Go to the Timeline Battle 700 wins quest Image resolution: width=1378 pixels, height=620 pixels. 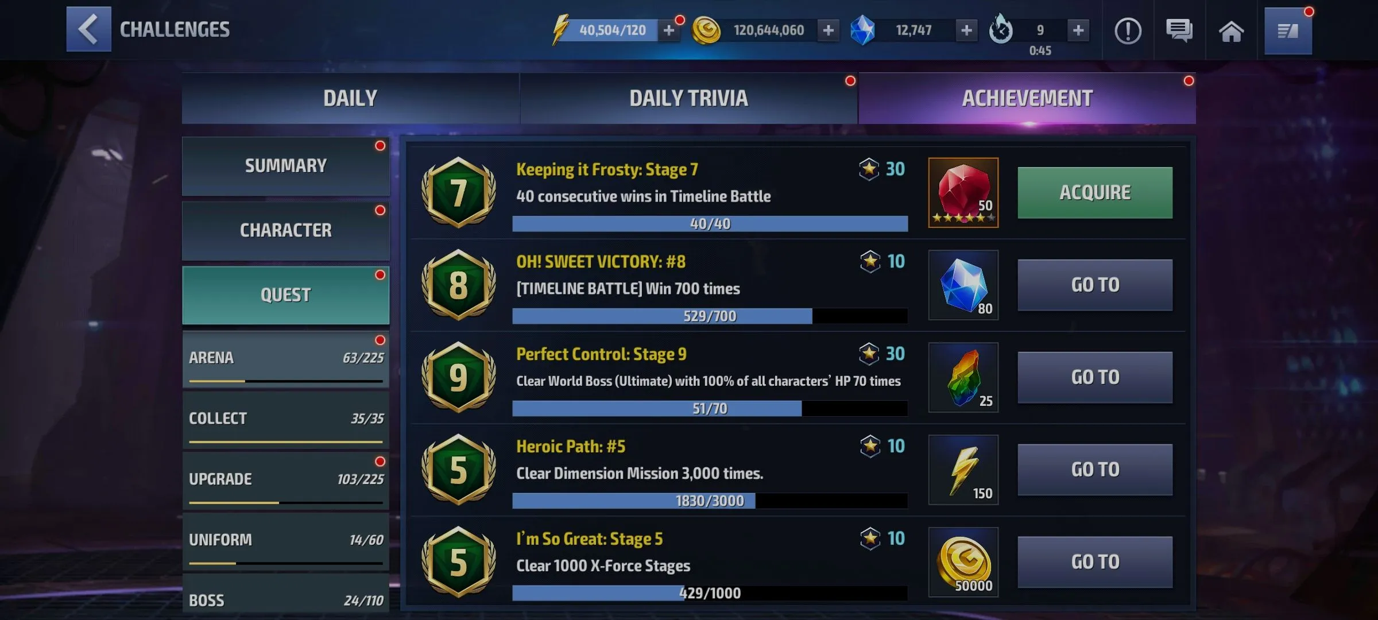click(1095, 285)
